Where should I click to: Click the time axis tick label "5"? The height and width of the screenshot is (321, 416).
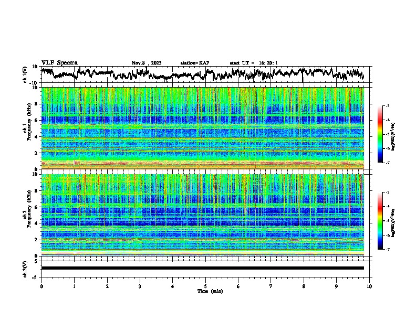(x=205, y=286)
